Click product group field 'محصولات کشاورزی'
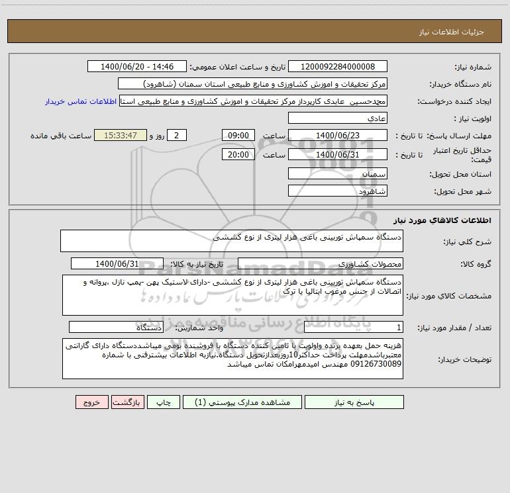 coord(321,263)
